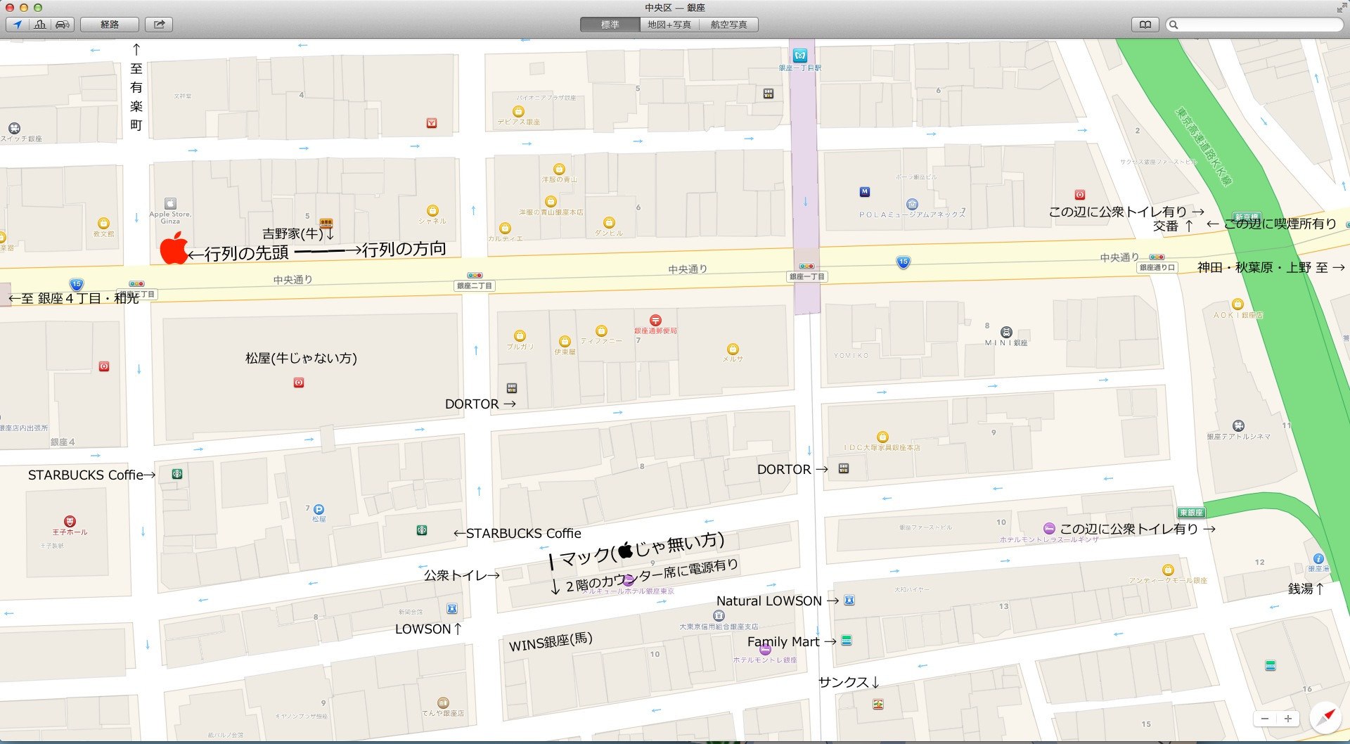Click the restaurant icon beside 吉野家(牛) label
1350x744 pixels.
coord(326,224)
